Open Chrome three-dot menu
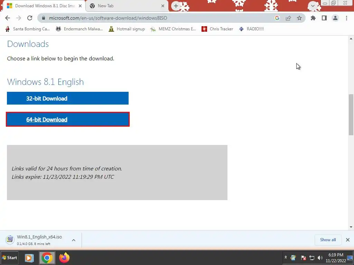 point(346,18)
